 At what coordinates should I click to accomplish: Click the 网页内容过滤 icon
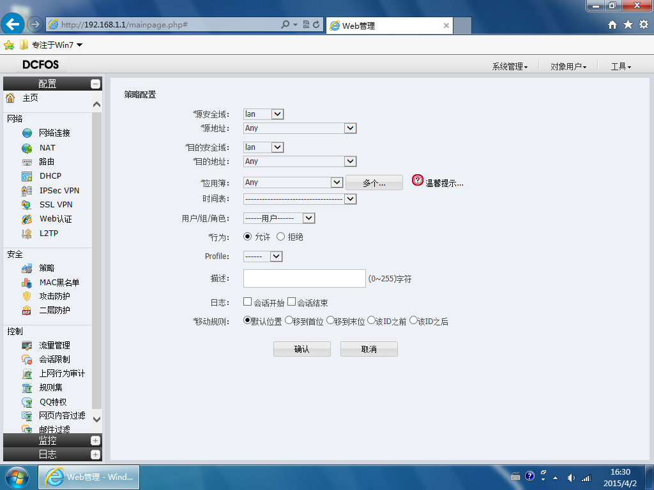pos(27,416)
